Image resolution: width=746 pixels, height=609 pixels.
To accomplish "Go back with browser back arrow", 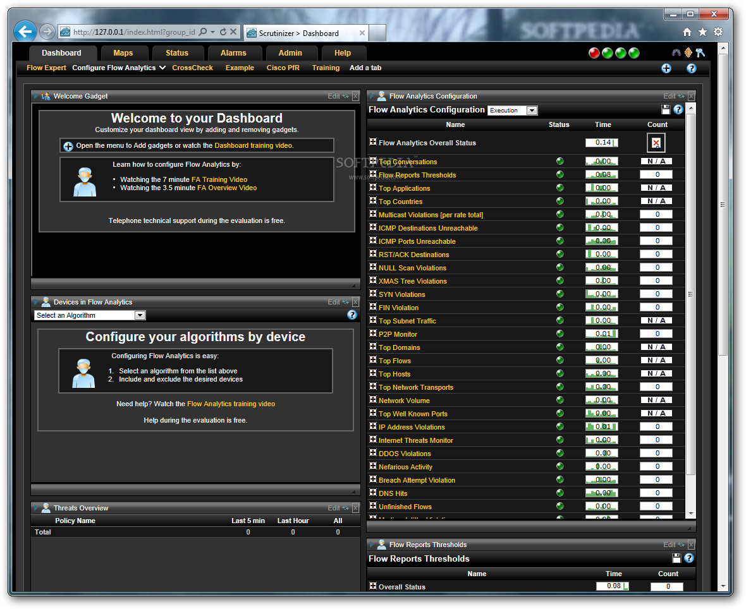I will click(x=26, y=32).
